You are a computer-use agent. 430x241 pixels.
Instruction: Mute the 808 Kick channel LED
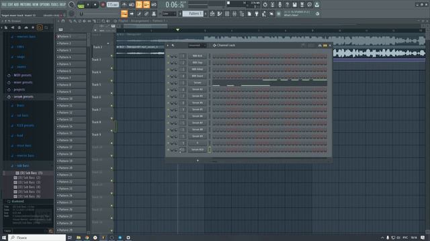tap(168, 56)
